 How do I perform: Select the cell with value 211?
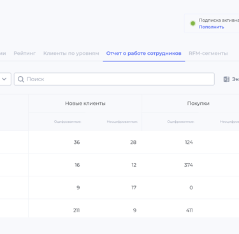(76, 210)
